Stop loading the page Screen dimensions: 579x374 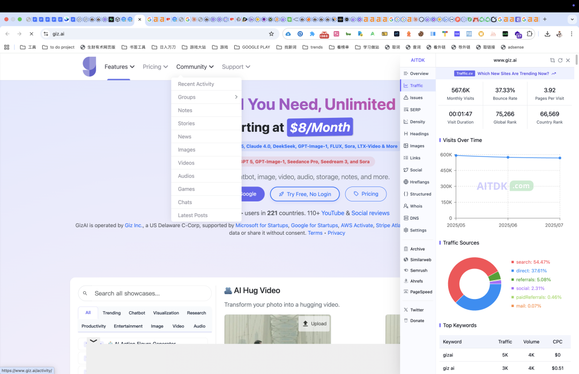[32, 34]
